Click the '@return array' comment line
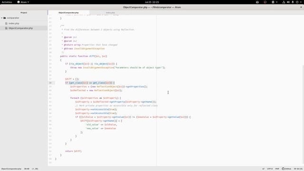The width and height of the screenshot is (304, 171). (x=89, y=45)
